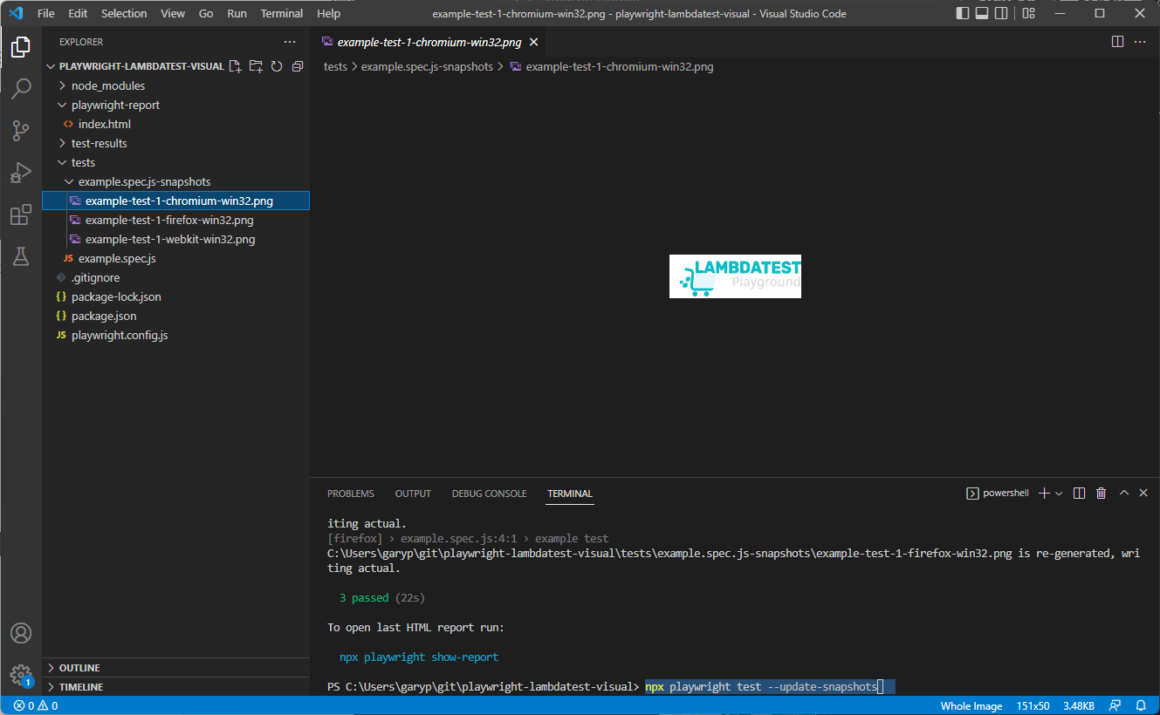Open the remote window indicator
This screenshot has height=715, width=1160.
(x=1115, y=705)
